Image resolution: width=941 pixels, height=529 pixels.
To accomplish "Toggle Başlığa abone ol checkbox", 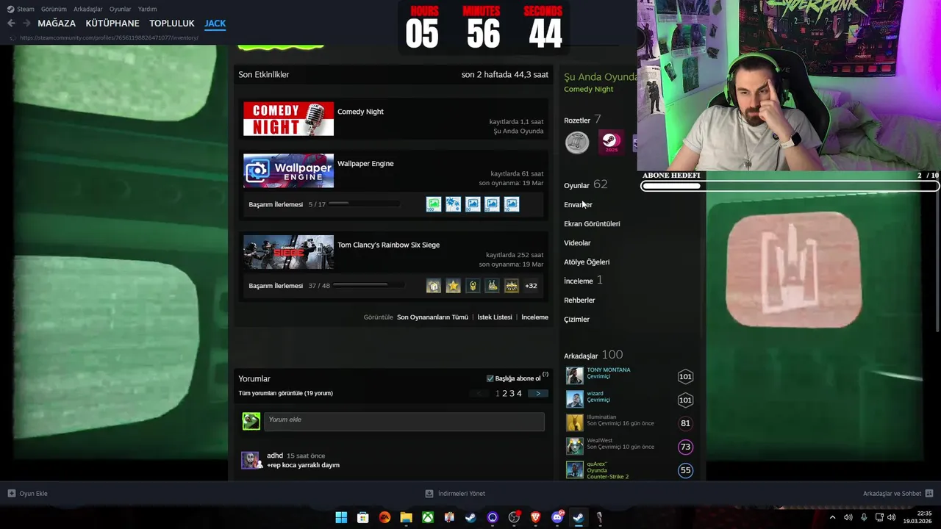I will [x=490, y=378].
